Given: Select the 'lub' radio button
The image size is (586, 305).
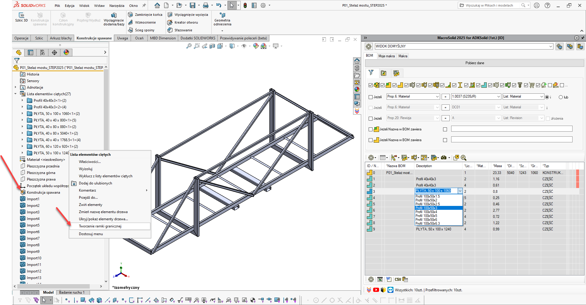Looking at the screenshot, I should click(561, 97).
